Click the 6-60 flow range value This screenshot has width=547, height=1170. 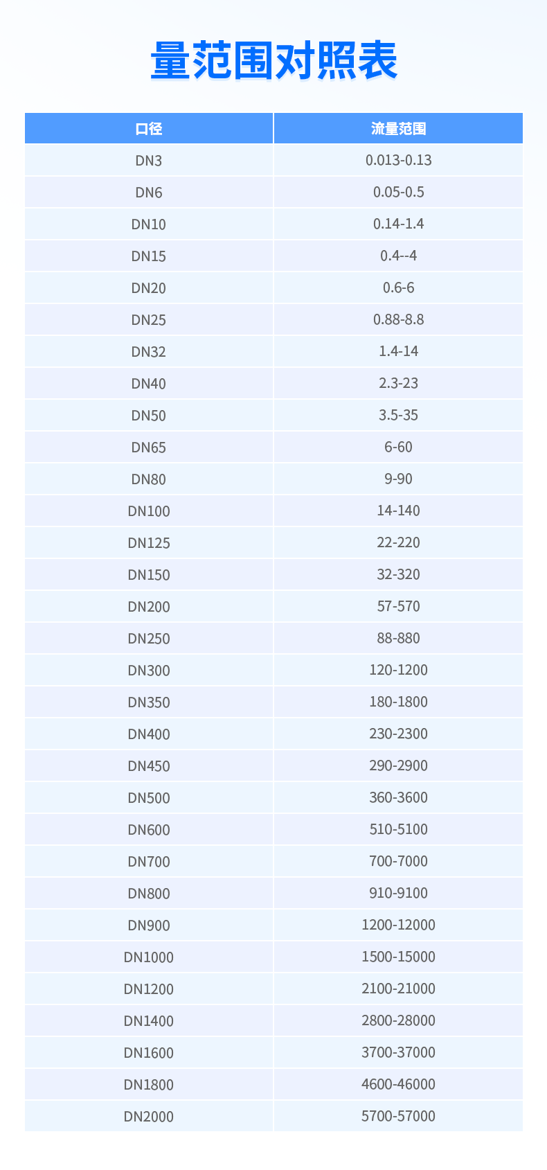(398, 447)
